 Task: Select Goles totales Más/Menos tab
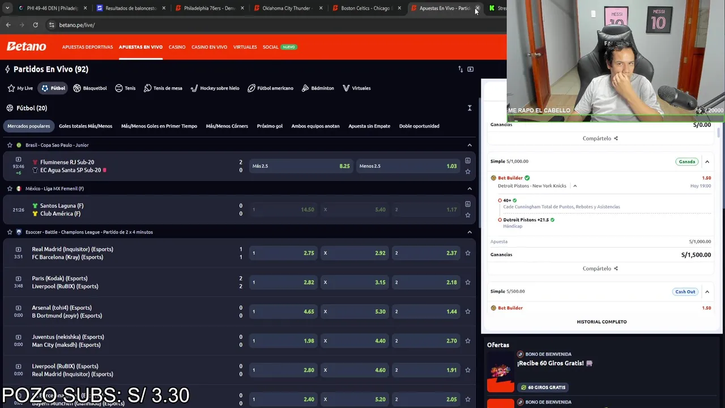tap(86, 126)
